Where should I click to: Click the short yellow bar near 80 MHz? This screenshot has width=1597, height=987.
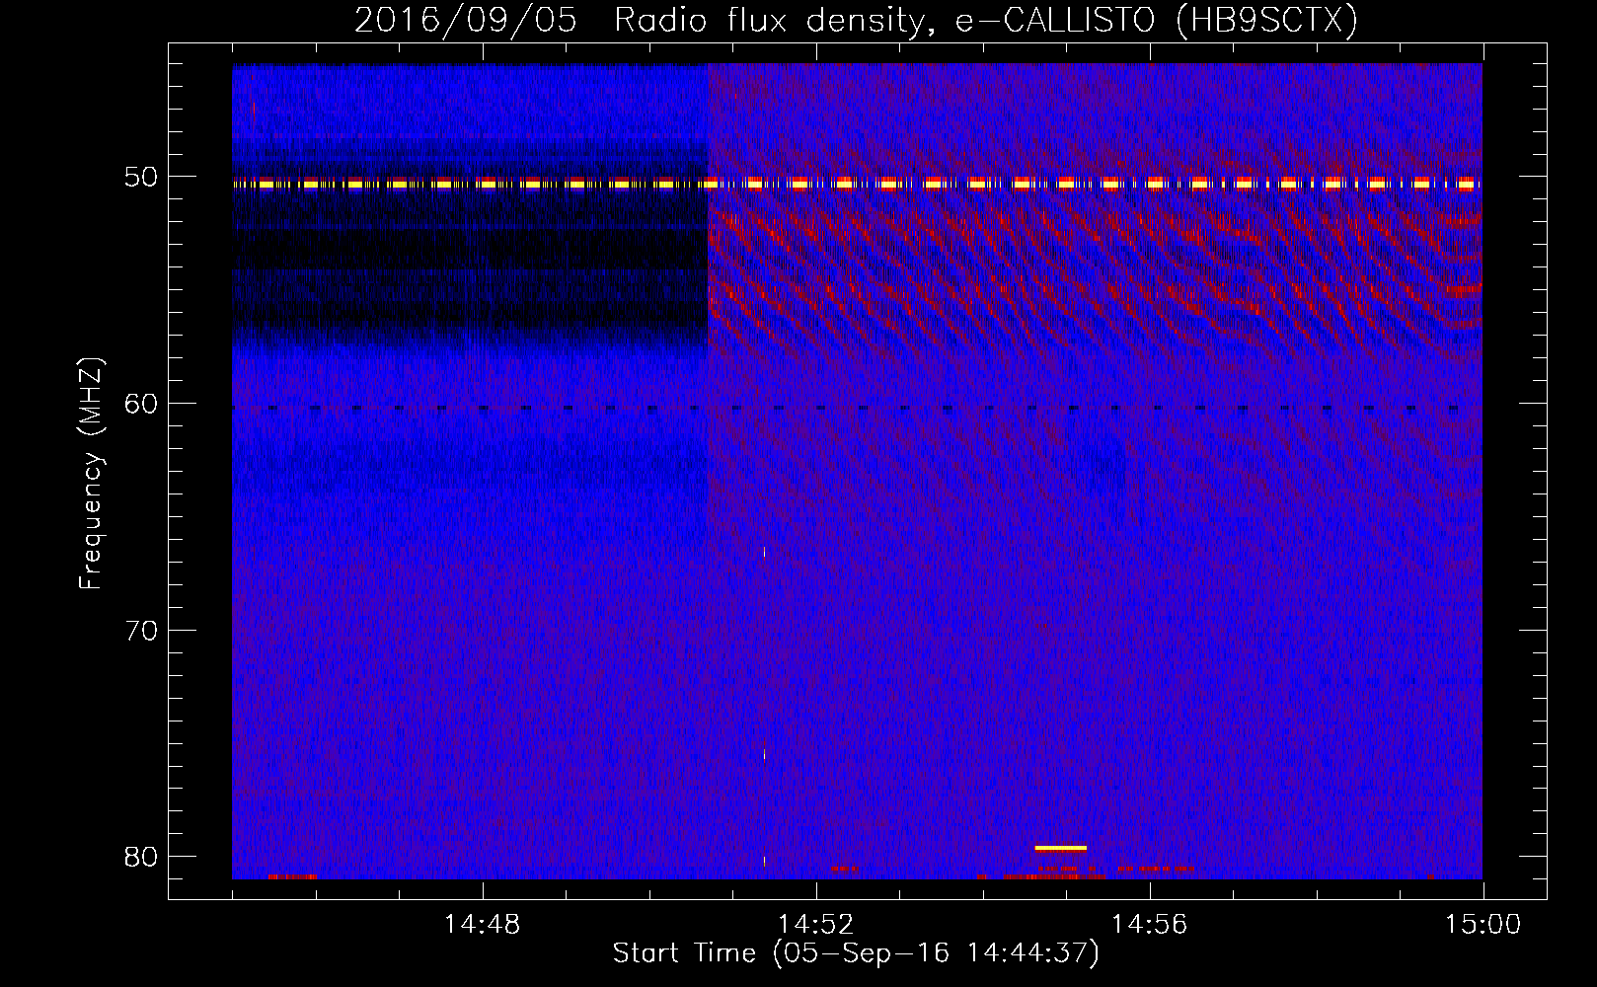[1060, 848]
